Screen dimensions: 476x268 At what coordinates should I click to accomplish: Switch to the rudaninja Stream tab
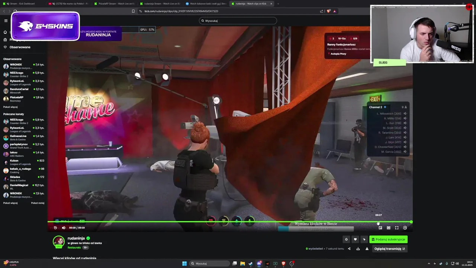[x=160, y=4]
